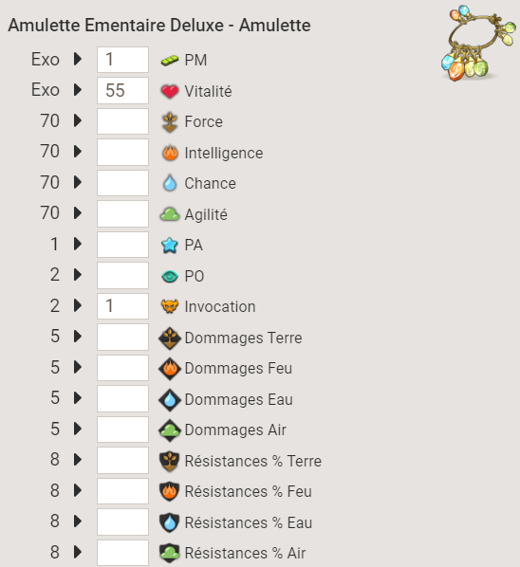Click the arrow beside 70 for Force
Image resolution: width=520 pixels, height=567 pixels.
[x=78, y=120]
